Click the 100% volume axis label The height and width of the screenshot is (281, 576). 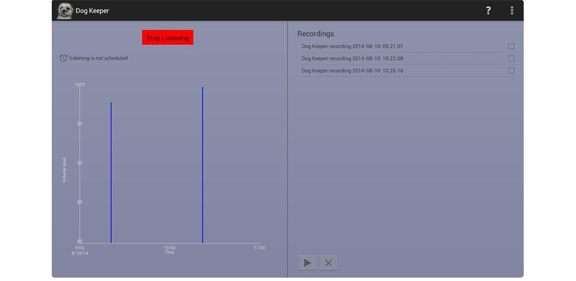pos(80,84)
